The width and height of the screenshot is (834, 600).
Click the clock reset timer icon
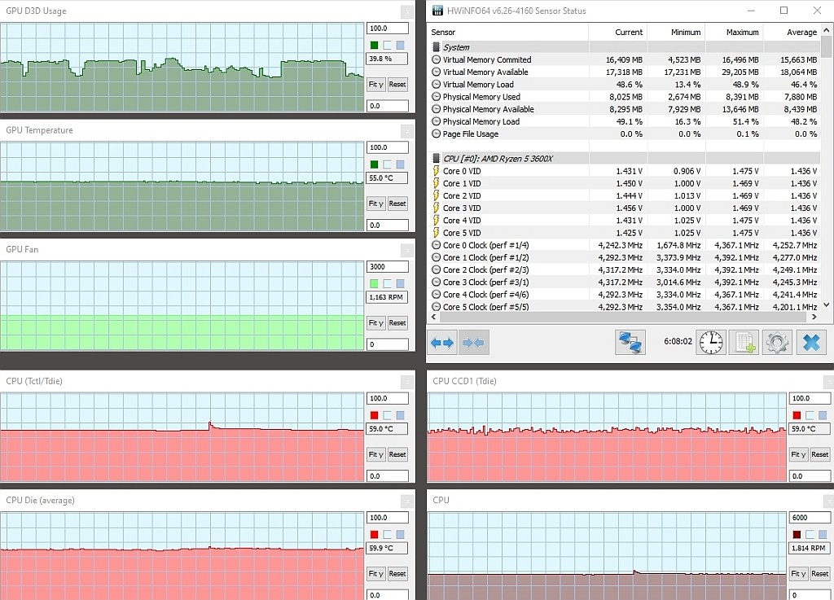(711, 342)
